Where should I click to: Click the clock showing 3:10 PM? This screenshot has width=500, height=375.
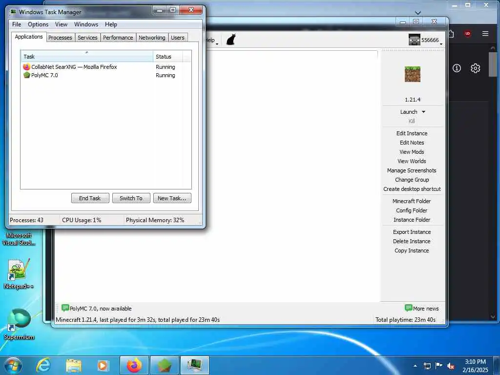tap(475, 362)
